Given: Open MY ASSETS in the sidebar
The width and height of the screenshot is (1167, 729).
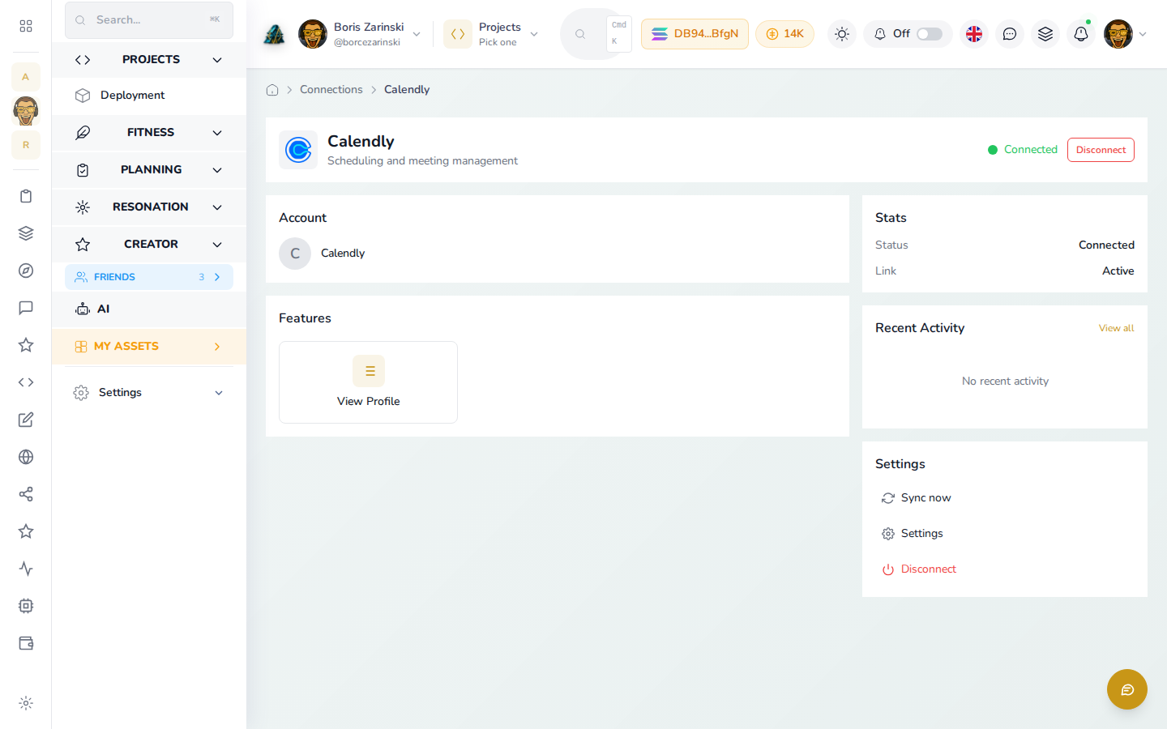Looking at the screenshot, I should click(x=149, y=346).
